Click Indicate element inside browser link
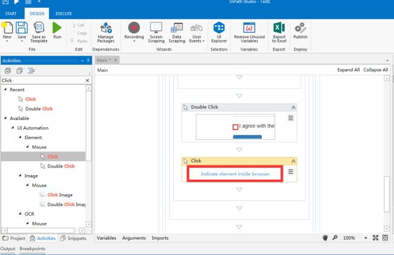 click(x=235, y=174)
